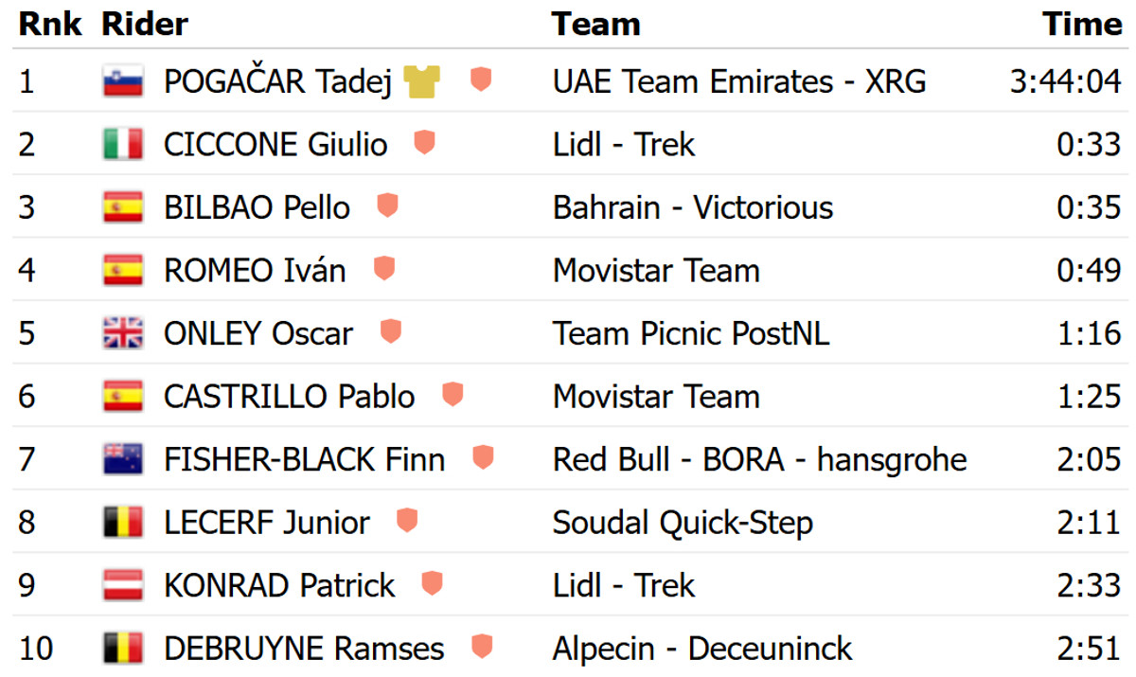This screenshot has height=677, width=1136.
Task: Open UAE Team Emirates - XRG team page
Action: (739, 82)
